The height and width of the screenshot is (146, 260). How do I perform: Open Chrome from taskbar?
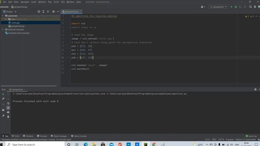pyautogui.click(x=154, y=144)
